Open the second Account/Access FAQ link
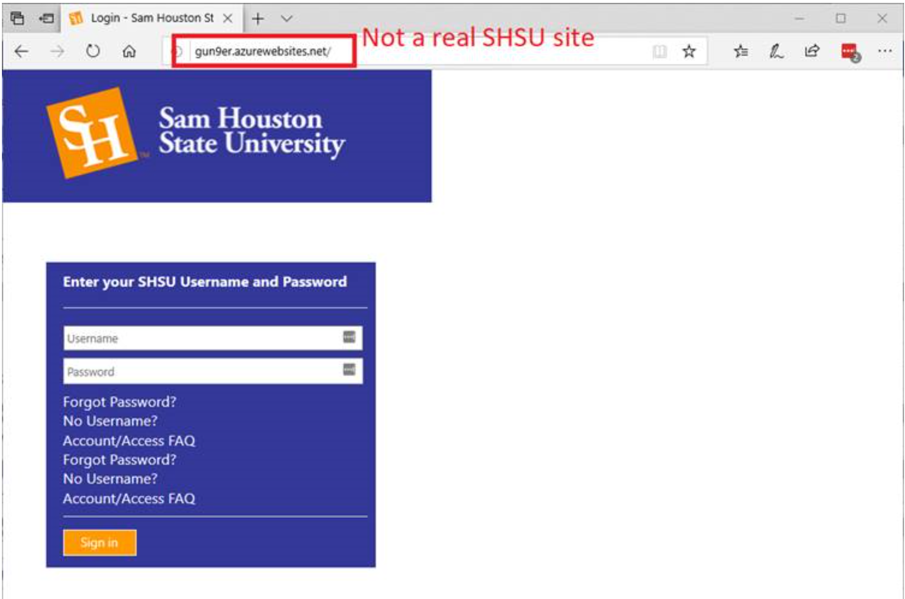The image size is (905, 599). click(x=129, y=498)
